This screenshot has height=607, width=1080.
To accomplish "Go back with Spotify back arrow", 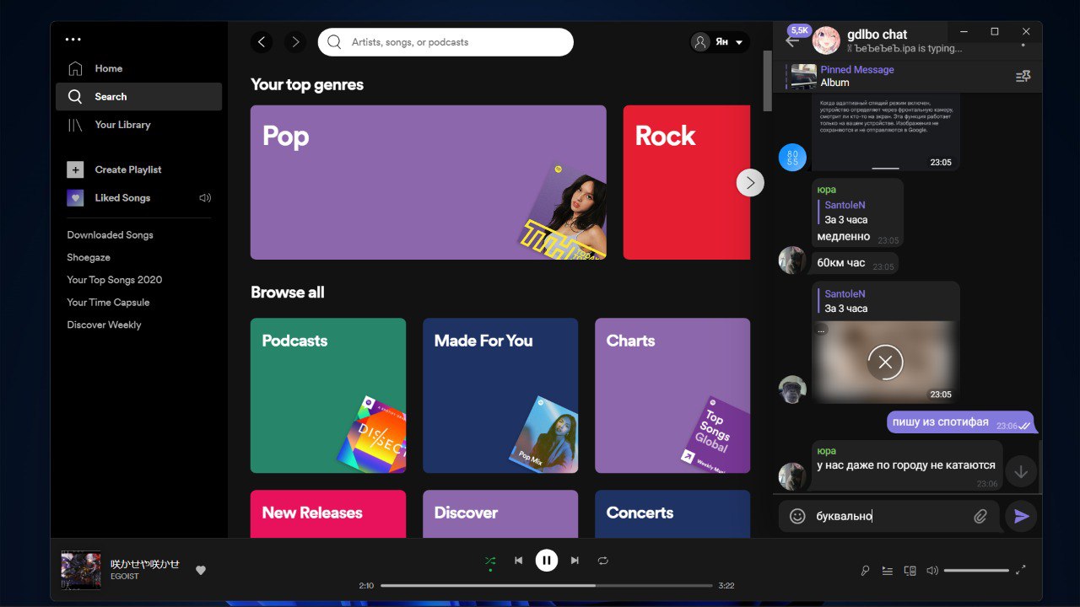I will (262, 42).
